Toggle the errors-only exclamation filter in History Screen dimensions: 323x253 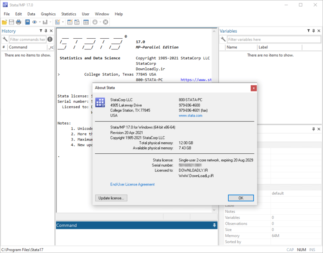(50, 40)
